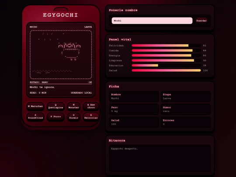Click the N Monster button
Viewport: 236px width, 177px height.
pyautogui.click(x=73, y=106)
